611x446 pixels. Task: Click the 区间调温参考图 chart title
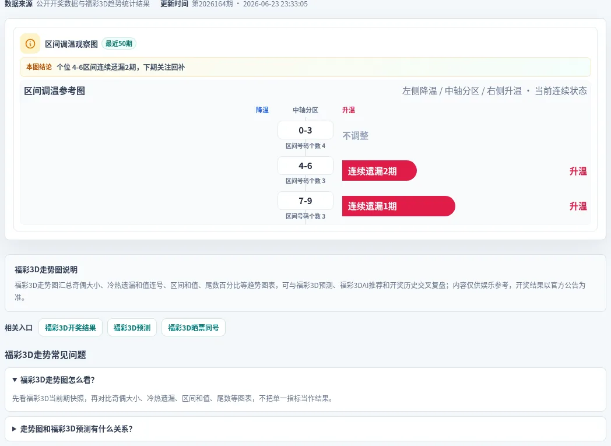[55, 91]
